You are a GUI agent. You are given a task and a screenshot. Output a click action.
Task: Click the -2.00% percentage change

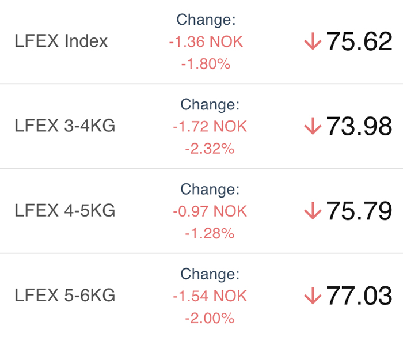(x=210, y=318)
